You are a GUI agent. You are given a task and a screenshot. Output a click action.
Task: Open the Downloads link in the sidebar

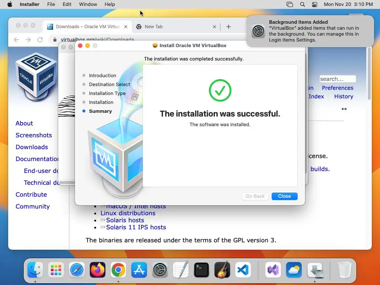32,147
